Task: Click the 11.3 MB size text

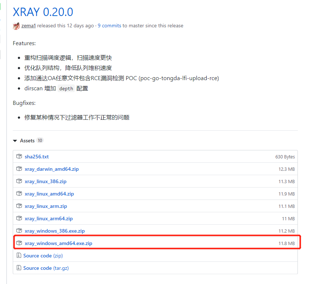Action: (x=287, y=182)
